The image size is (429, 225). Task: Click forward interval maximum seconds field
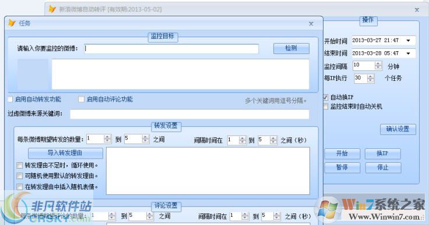coord(264,140)
